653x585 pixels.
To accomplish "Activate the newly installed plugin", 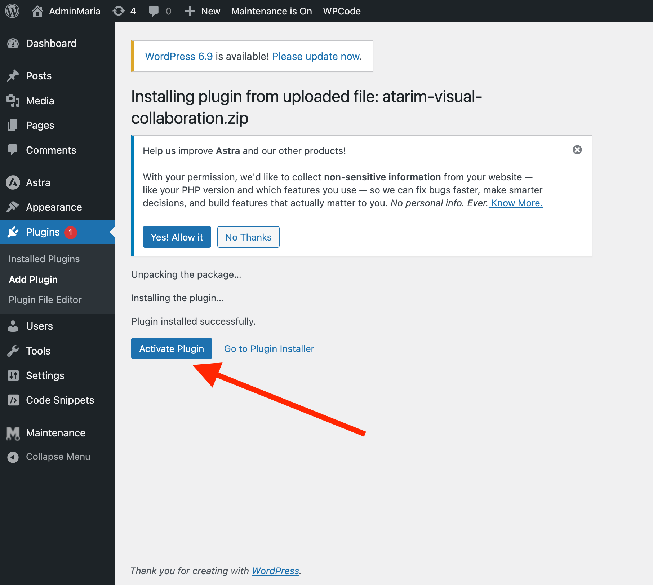I will [171, 348].
